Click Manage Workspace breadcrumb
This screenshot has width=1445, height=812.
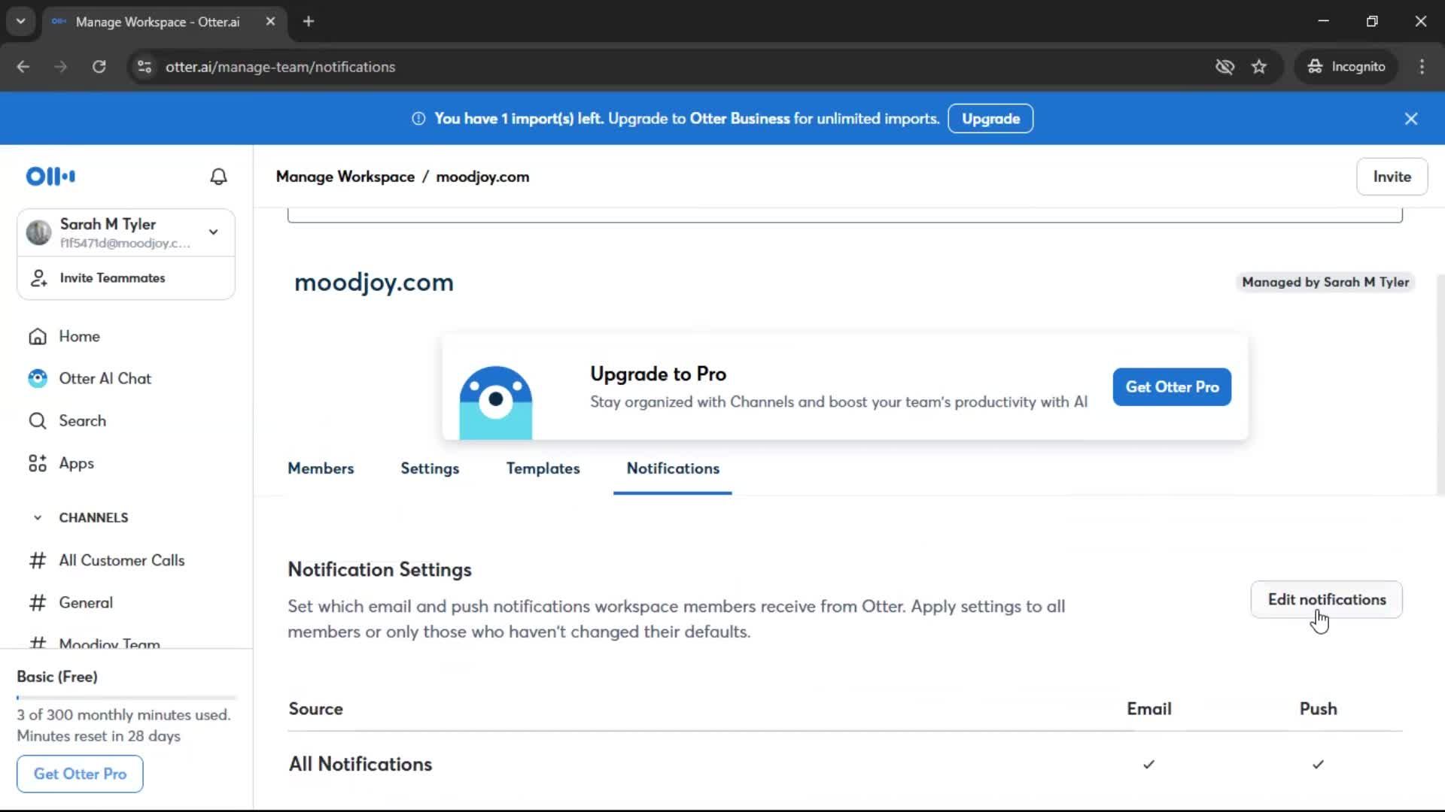pyautogui.click(x=345, y=177)
